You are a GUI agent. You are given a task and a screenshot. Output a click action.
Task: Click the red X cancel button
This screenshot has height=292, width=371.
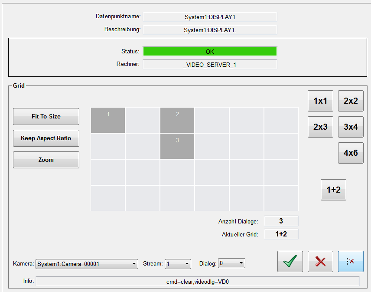320,262
